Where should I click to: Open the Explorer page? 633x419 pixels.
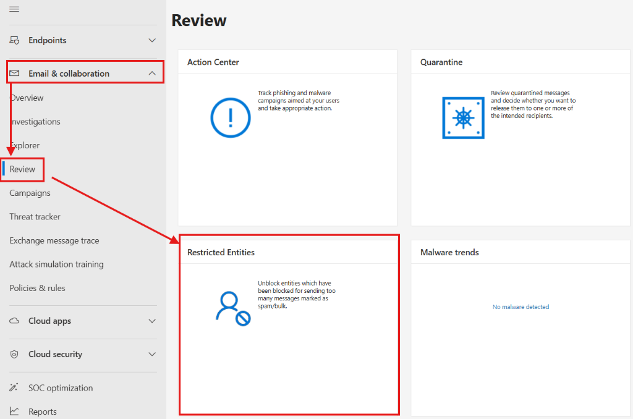[25, 145]
